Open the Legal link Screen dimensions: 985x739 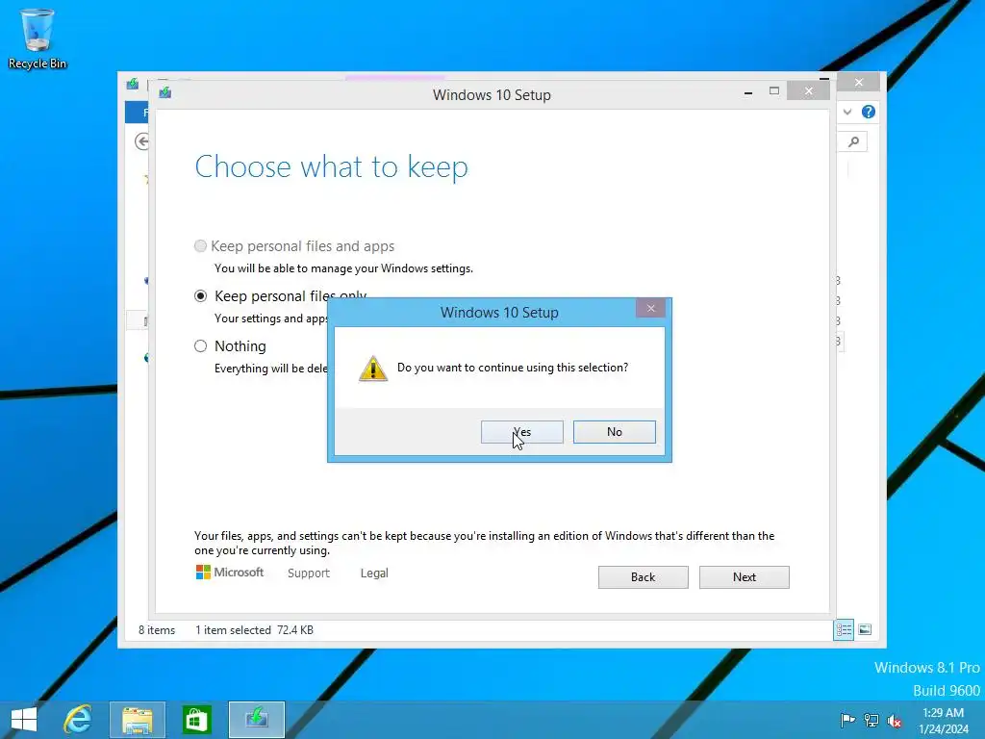[x=374, y=573]
